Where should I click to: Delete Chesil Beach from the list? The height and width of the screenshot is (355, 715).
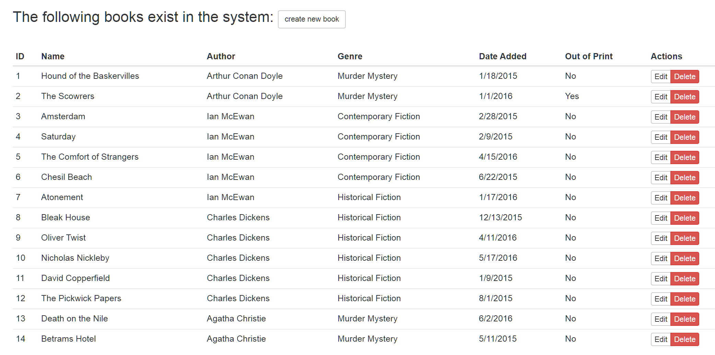click(x=684, y=177)
